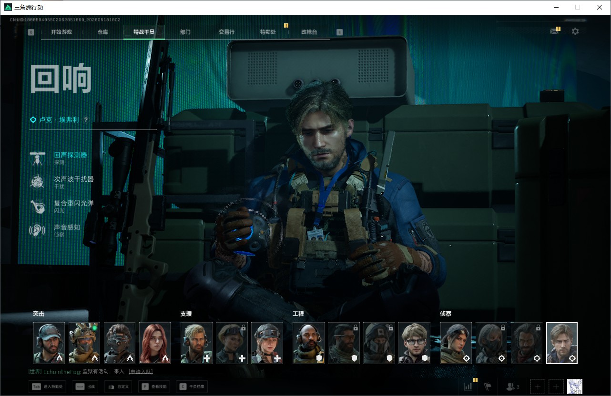Viewport: 611px width, 396px height.
Task: Pick the 突击 operator wearing night-vision goggles
Action: point(120,343)
